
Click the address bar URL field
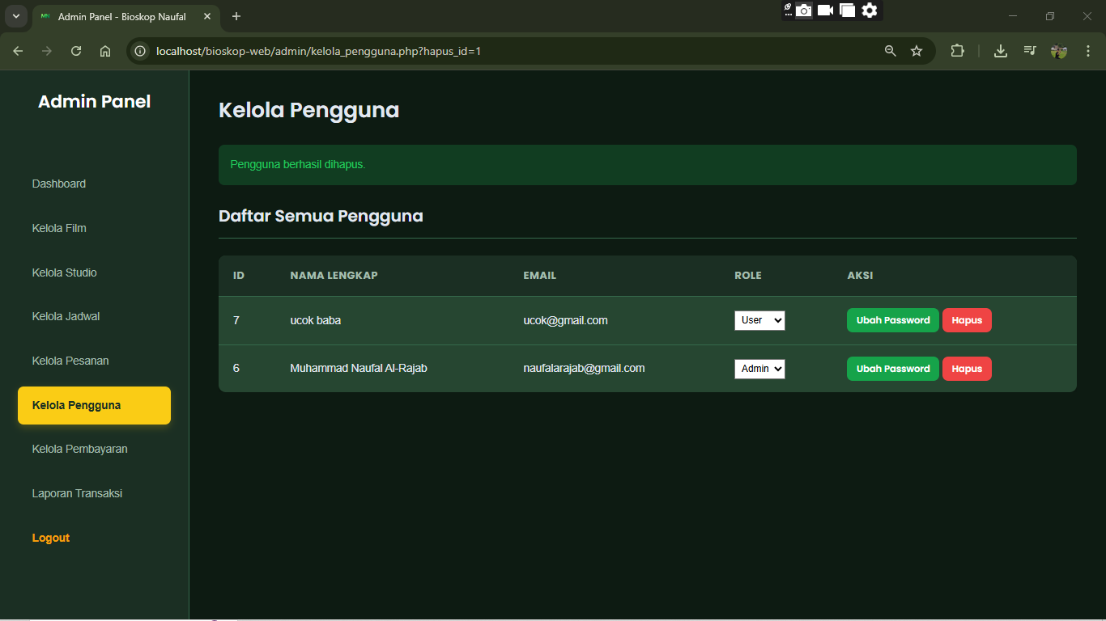[x=486, y=51]
